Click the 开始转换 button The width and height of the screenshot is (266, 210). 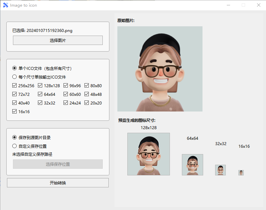[x=58, y=183]
